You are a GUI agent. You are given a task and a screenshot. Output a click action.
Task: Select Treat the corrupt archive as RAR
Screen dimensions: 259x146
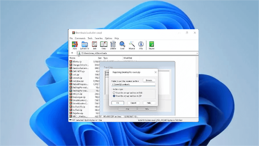114,92
